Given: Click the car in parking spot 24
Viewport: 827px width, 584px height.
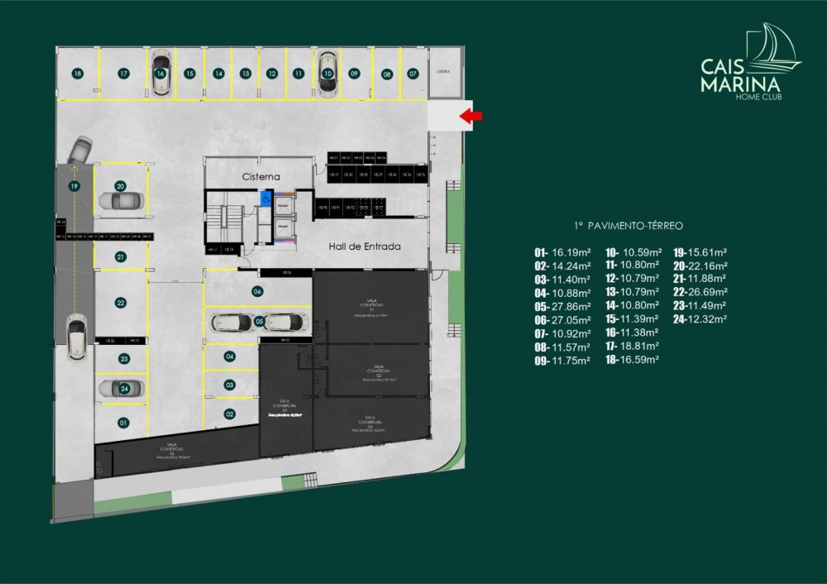Looking at the screenshot, I should pyautogui.click(x=121, y=387).
